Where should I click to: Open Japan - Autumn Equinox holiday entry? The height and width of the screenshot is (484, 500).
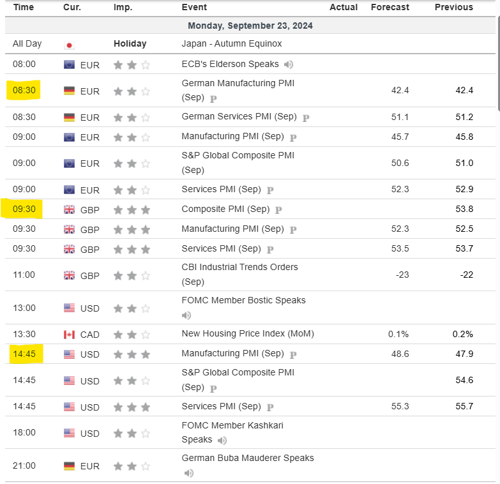(232, 44)
